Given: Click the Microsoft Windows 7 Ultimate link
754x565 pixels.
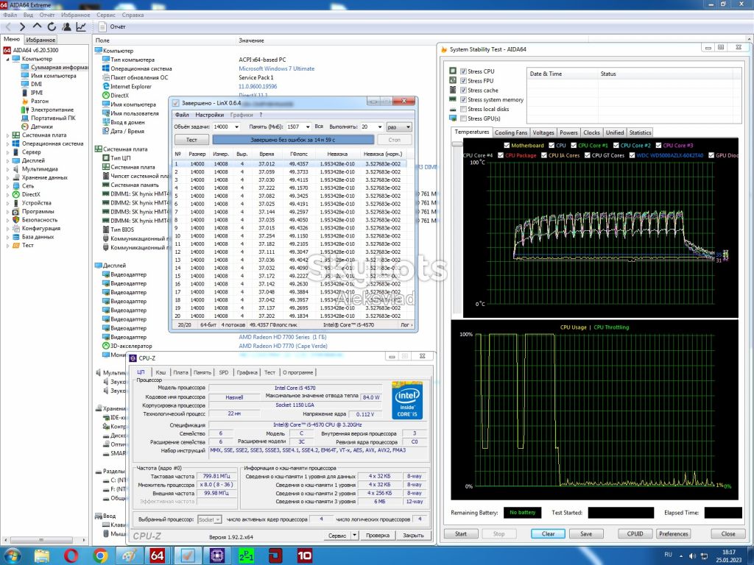Looking at the screenshot, I should click(277, 68).
